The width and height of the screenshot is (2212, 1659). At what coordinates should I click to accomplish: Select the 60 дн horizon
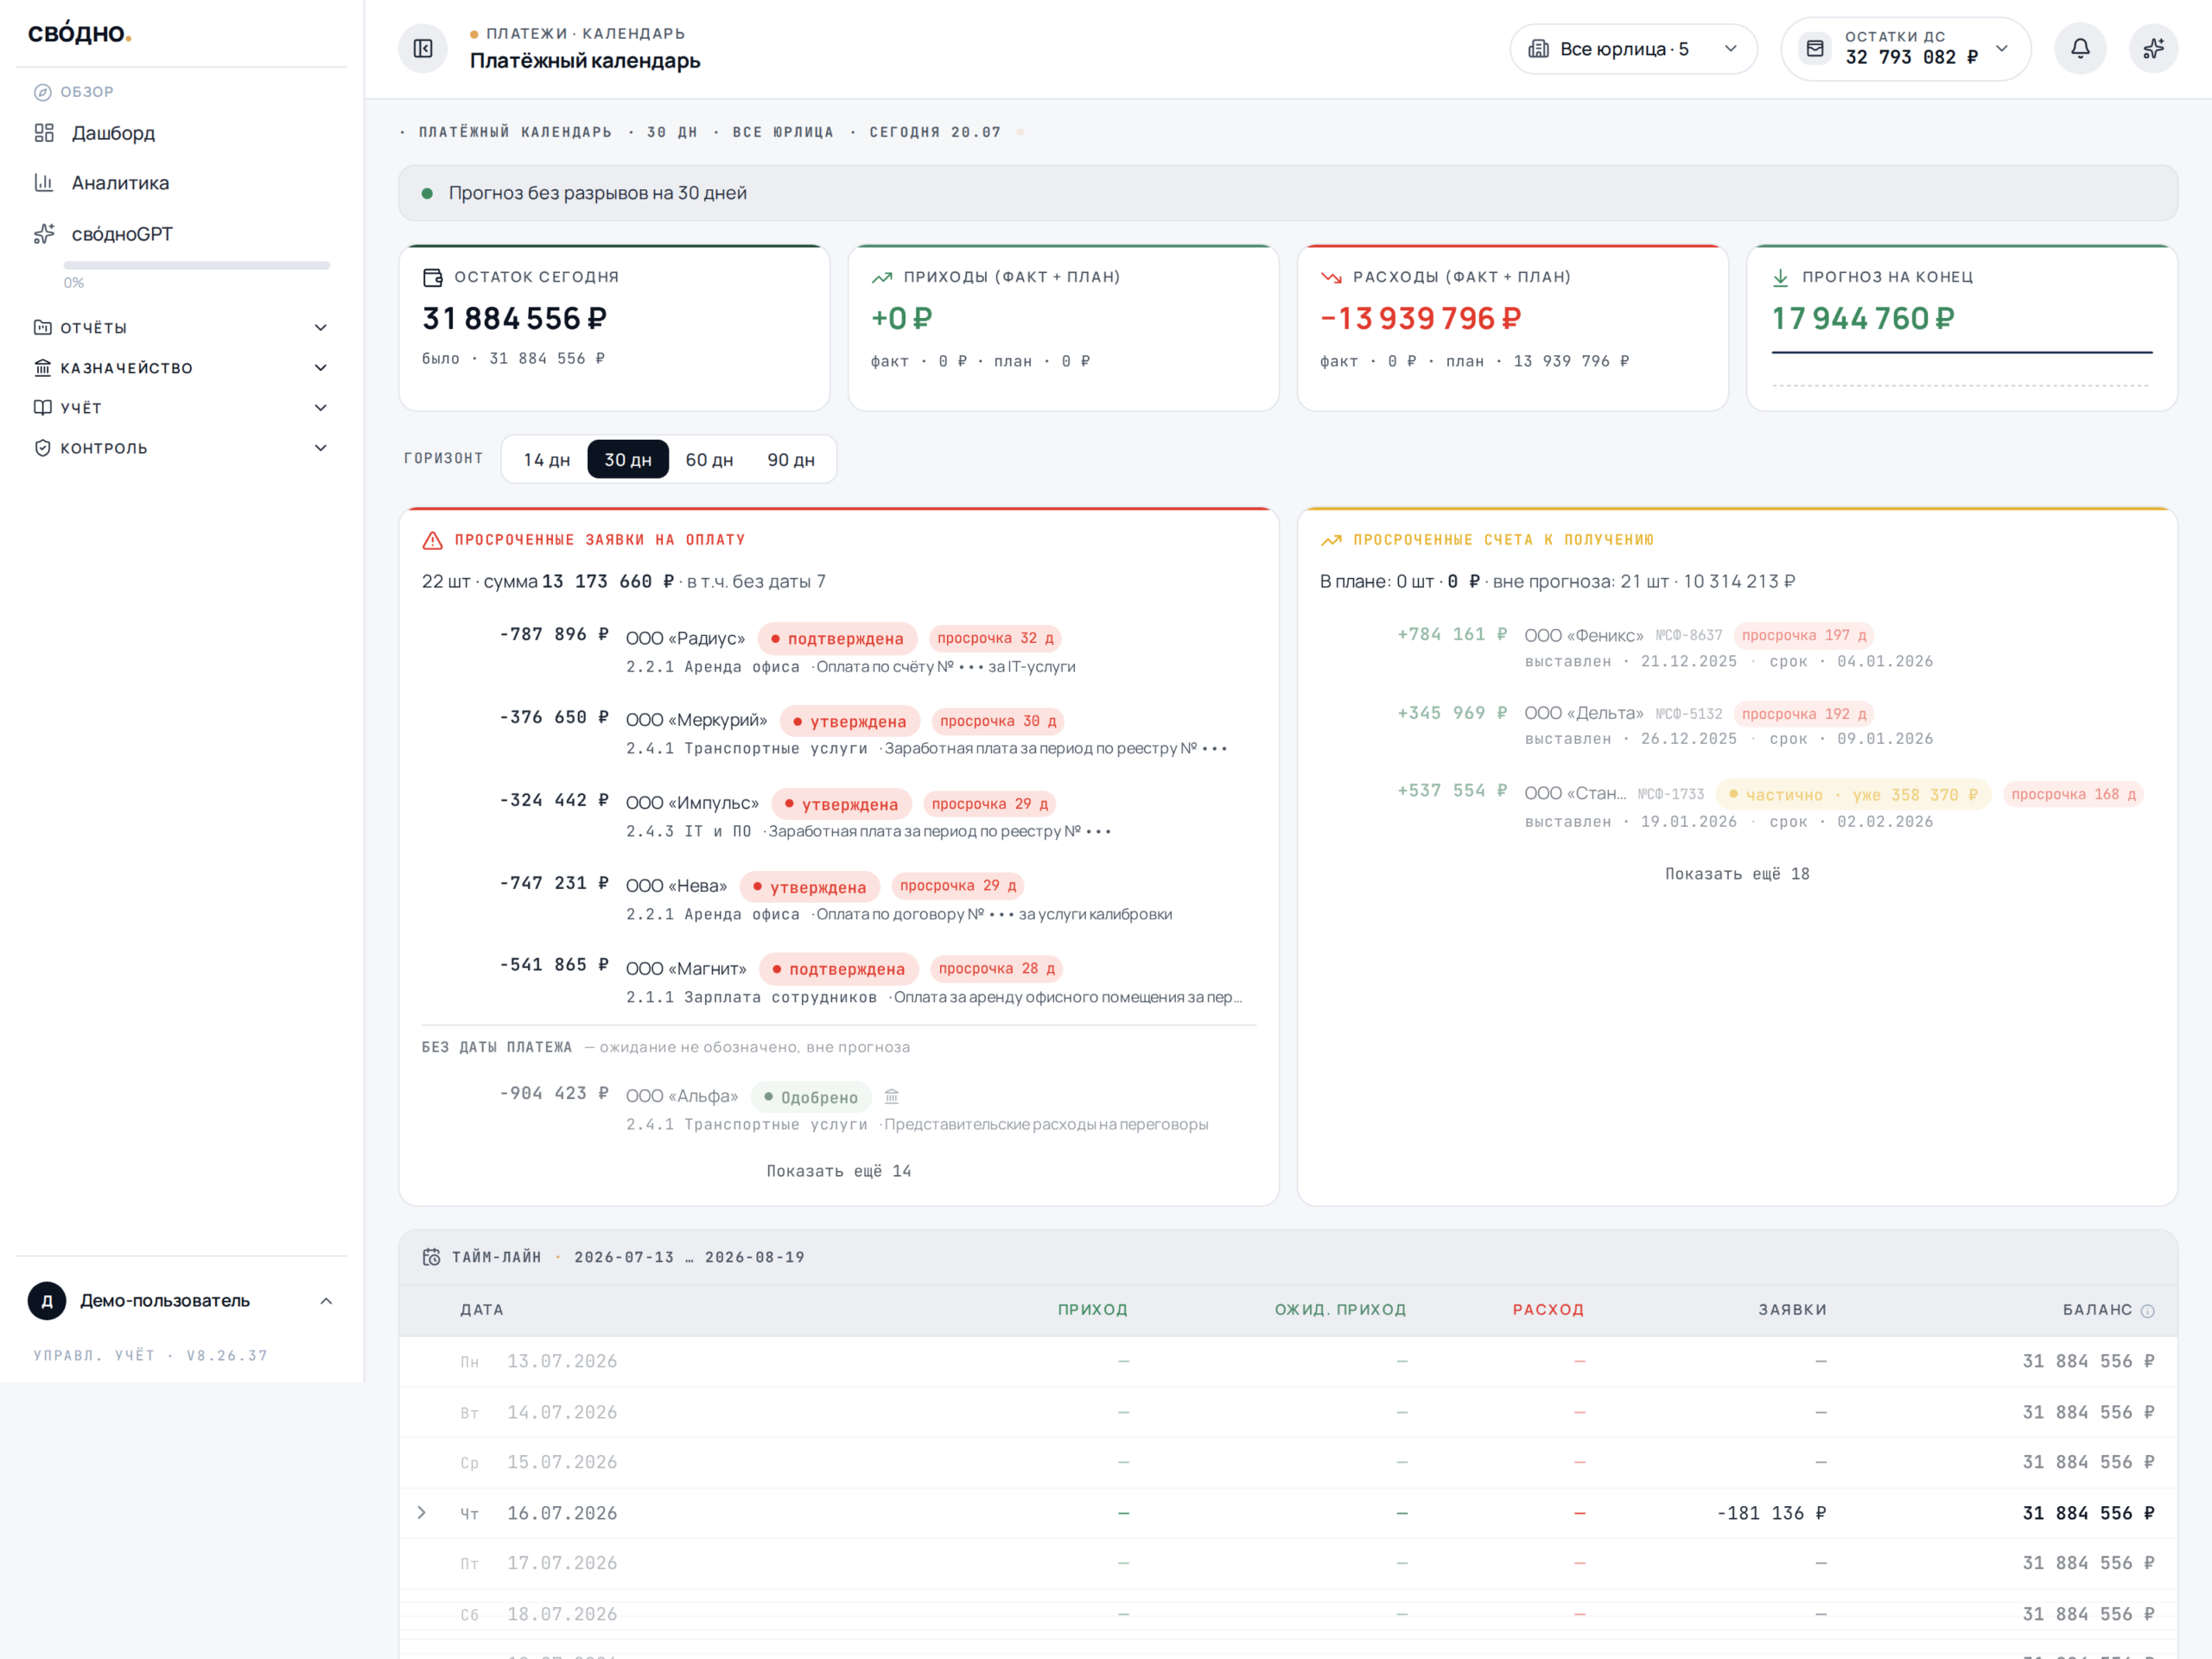(709, 459)
